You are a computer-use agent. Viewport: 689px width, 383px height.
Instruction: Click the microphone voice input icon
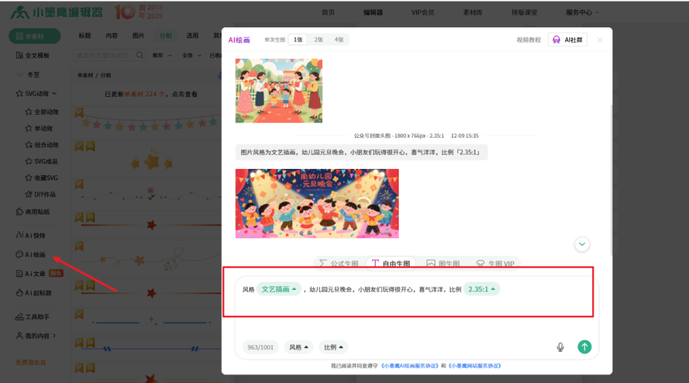click(560, 347)
